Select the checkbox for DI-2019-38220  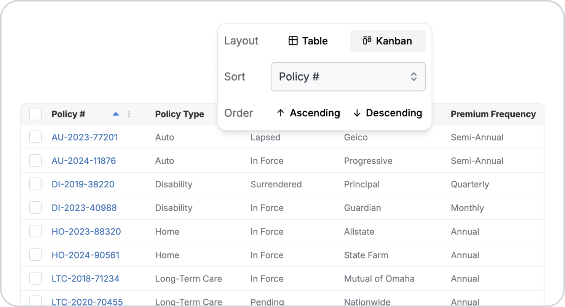[35, 184]
